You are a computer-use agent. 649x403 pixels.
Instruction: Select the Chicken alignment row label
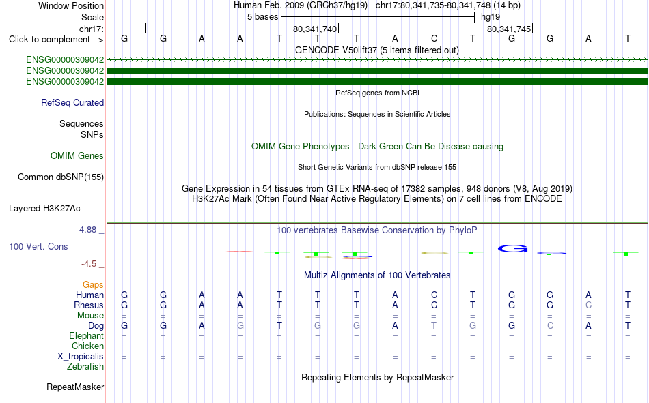pyautogui.click(x=87, y=346)
